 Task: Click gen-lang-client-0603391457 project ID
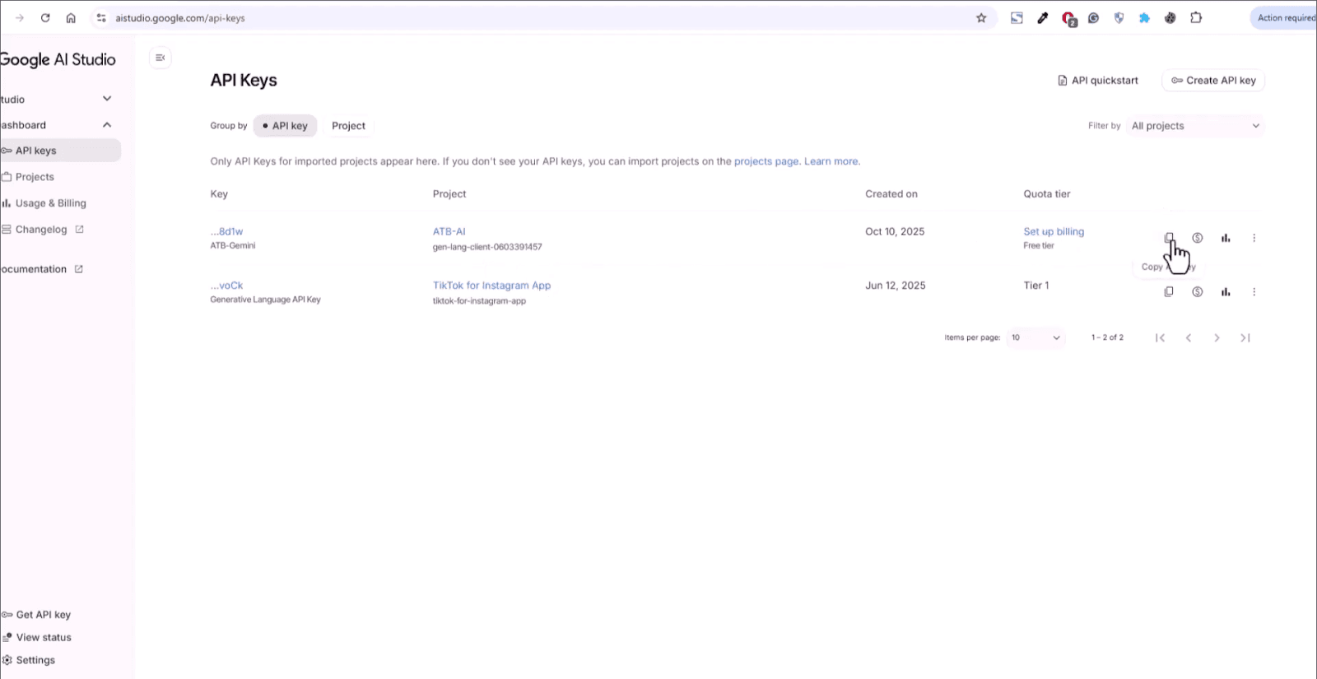click(487, 247)
